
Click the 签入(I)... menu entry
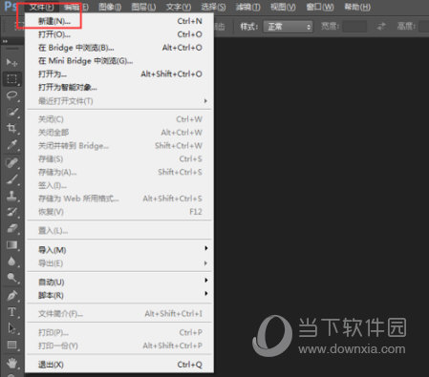click(119, 185)
